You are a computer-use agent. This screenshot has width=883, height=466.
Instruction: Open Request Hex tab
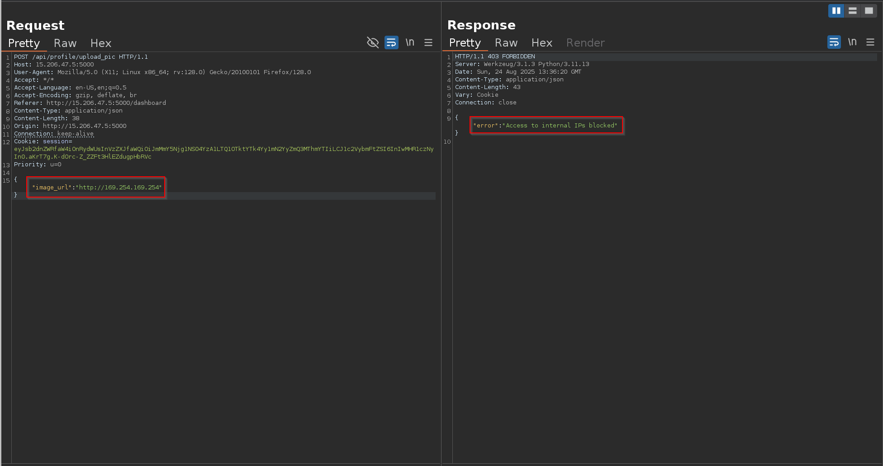[100, 43]
